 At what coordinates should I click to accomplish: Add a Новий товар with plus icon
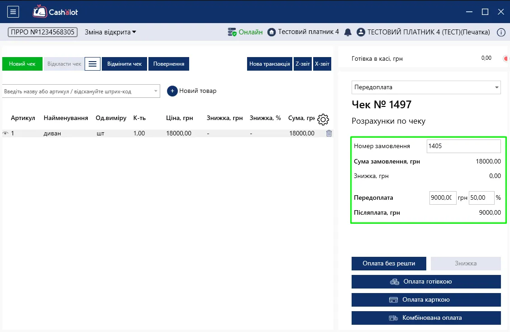[x=172, y=91]
